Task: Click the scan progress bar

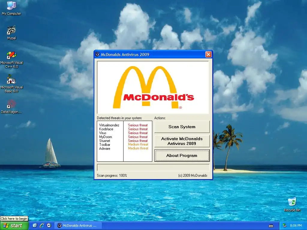Action: [153, 168]
